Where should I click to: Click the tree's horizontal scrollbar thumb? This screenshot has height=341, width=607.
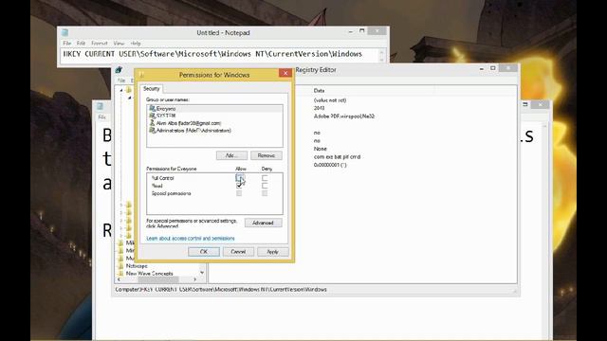pyautogui.click(x=158, y=279)
